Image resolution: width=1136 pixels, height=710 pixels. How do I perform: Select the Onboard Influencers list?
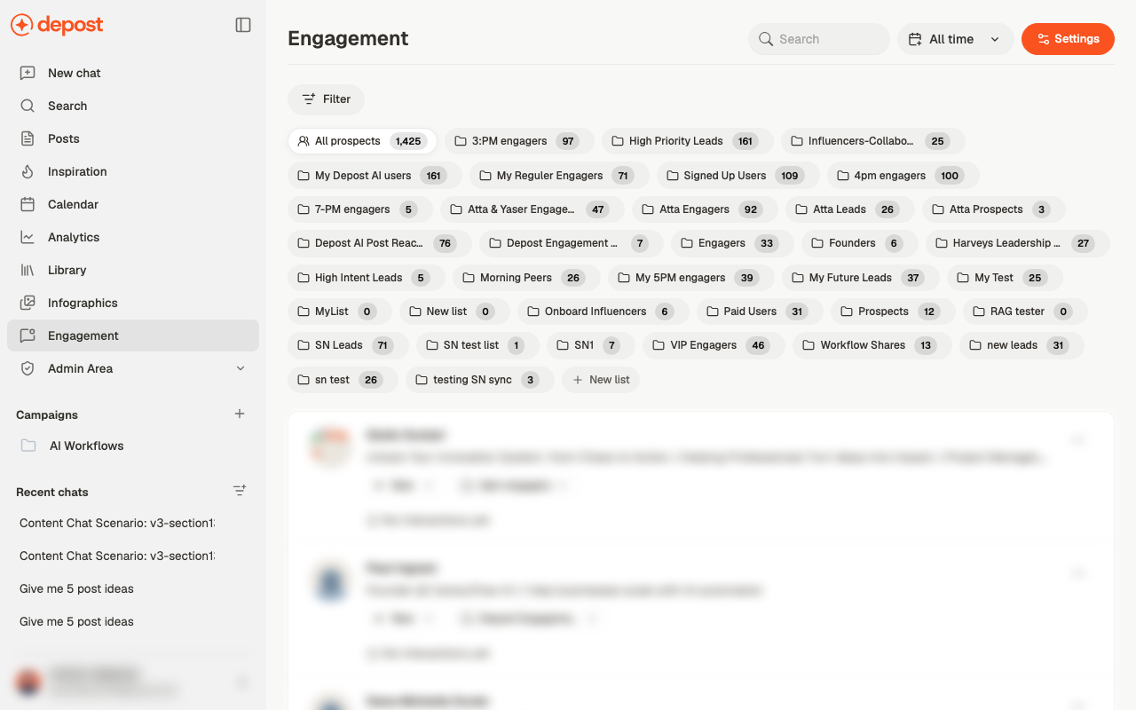[605, 312]
